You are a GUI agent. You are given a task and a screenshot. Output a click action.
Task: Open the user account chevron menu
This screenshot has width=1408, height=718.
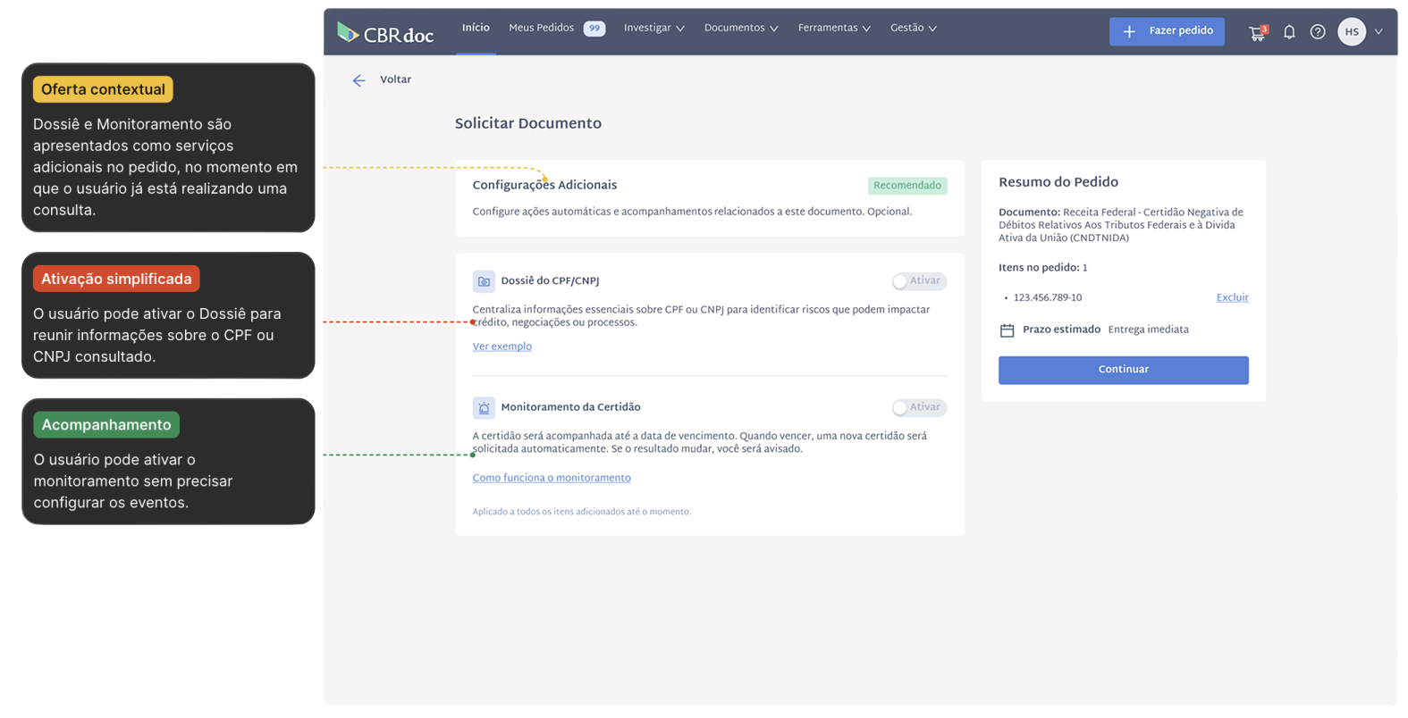pyautogui.click(x=1378, y=32)
